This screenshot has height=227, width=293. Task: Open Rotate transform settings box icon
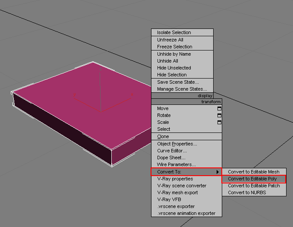tap(219, 116)
